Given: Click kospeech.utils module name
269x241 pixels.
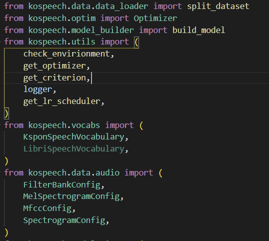Looking at the screenshot, I should point(62,42).
